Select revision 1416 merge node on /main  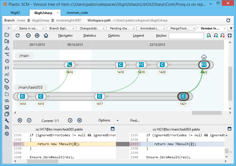[x=70, y=65]
